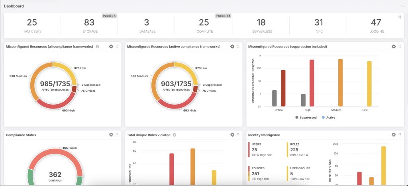Open Compliance Status widget settings gear

111,135
